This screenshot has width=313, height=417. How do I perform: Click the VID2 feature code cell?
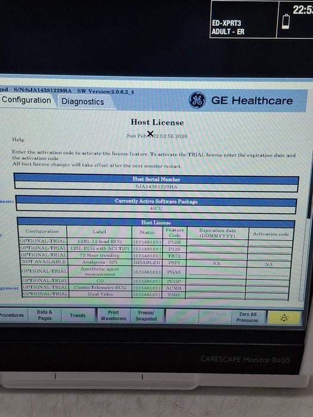[x=173, y=294]
